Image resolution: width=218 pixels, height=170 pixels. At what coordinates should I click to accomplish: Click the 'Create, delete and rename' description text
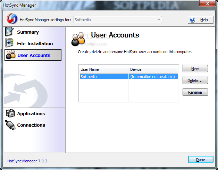click(135, 52)
